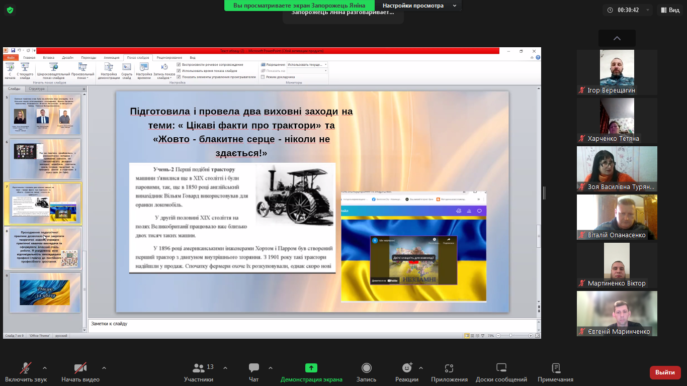Leave the meeting with the Выйти button

point(665,372)
